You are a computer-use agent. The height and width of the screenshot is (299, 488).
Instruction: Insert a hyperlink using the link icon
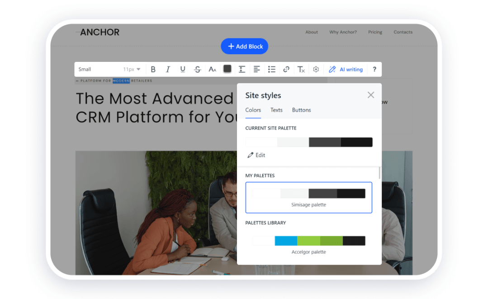tap(286, 69)
